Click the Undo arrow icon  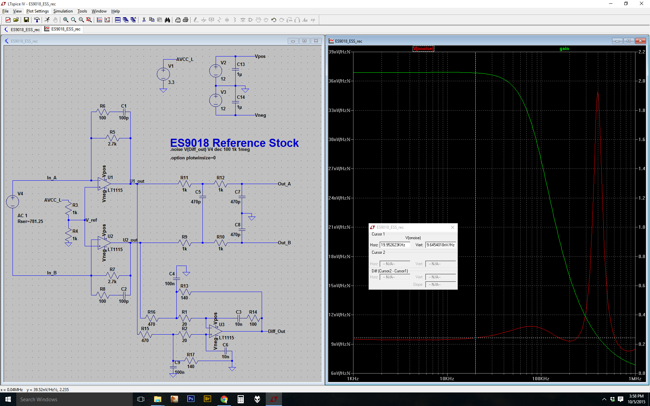(274, 20)
